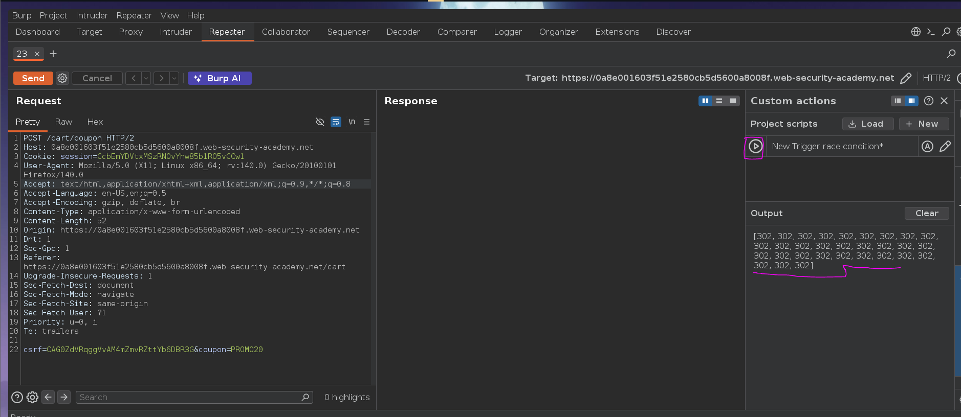Image resolution: width=961 pixels, height=417 pixels.
Task: Toggle line wrap in request editor
Action: pyautogui.click(x=336, y=122)
